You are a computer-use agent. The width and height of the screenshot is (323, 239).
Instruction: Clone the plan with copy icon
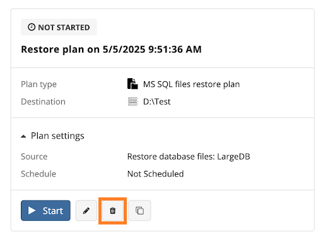click(139, 211)
